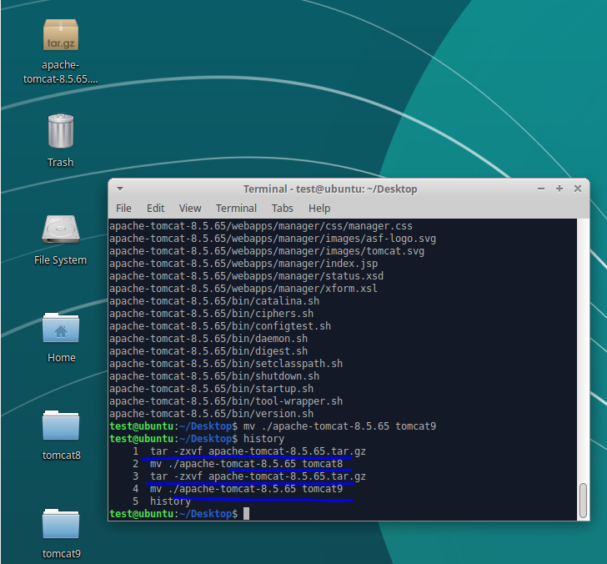This screenshot has height=564, width=607.
Task: Open the Trash desktop icon
Action: click(x=61, y=131)
